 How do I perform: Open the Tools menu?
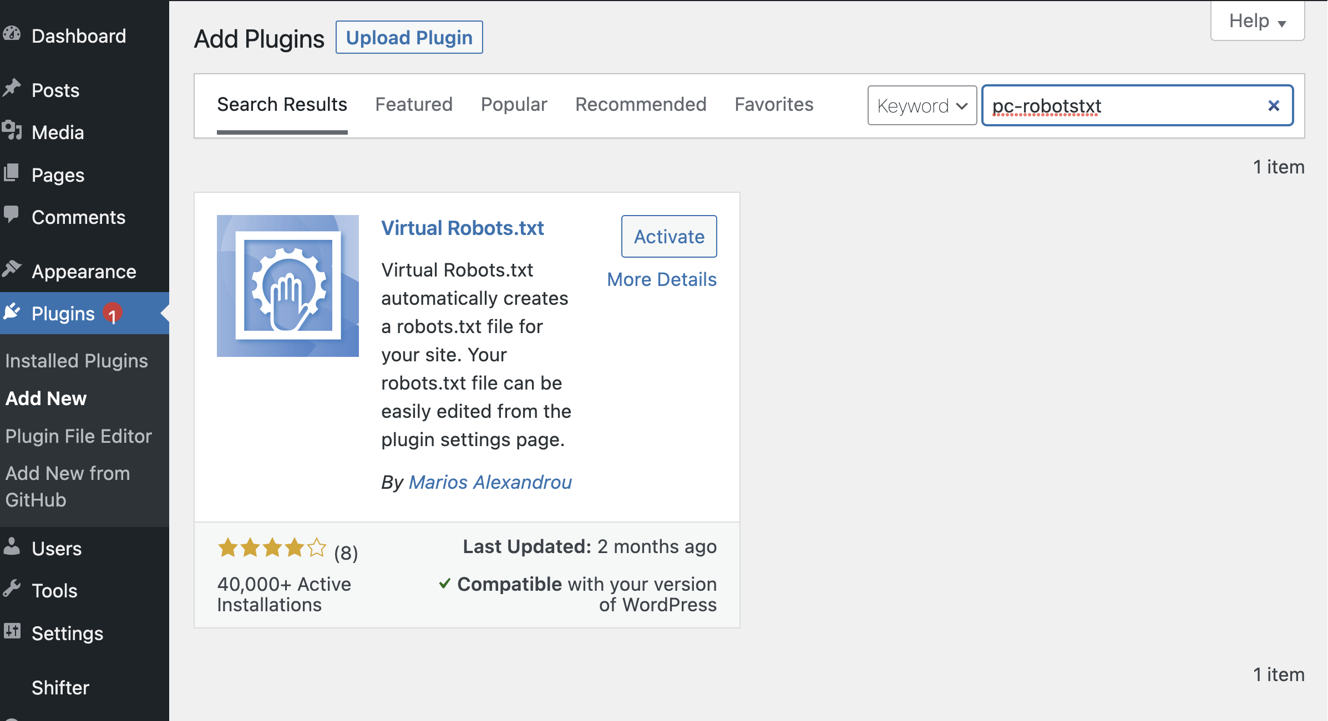coord(84,591)
